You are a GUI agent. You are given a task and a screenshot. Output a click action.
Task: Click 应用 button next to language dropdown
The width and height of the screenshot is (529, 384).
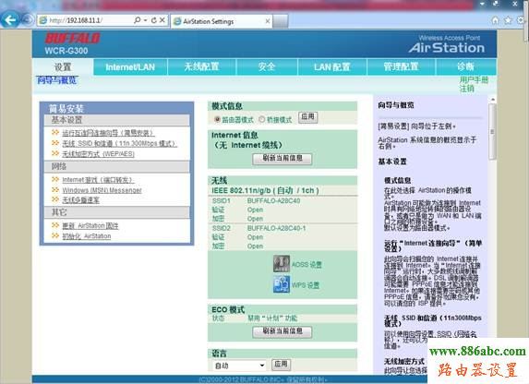coord(281,364)
